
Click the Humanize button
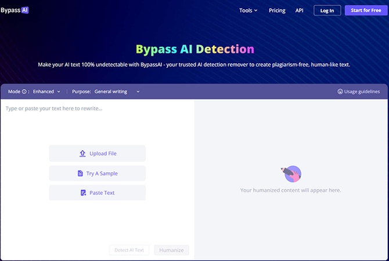pos(171,250)
